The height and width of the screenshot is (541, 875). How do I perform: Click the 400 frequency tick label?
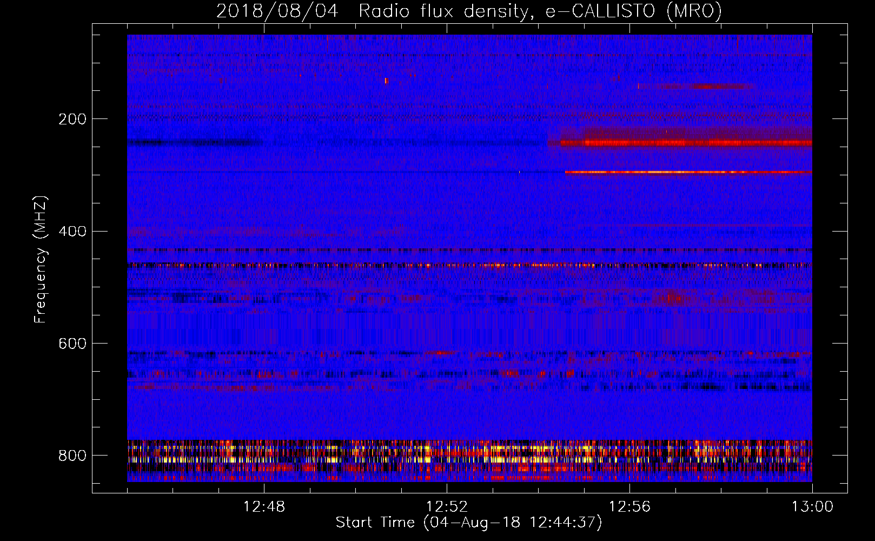(72, 232)
